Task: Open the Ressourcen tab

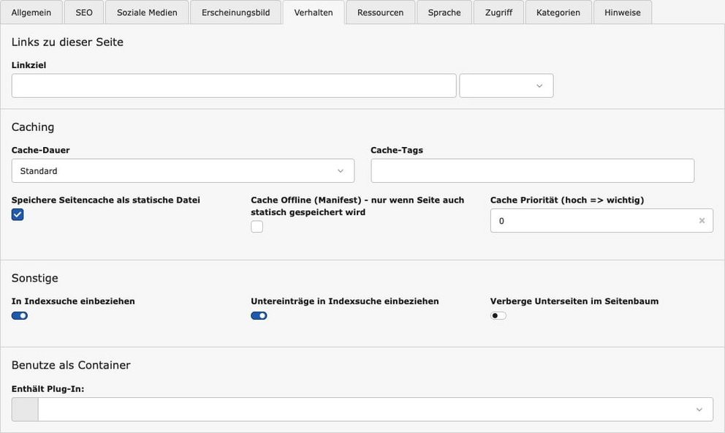Action: click(x=380, y=12)
